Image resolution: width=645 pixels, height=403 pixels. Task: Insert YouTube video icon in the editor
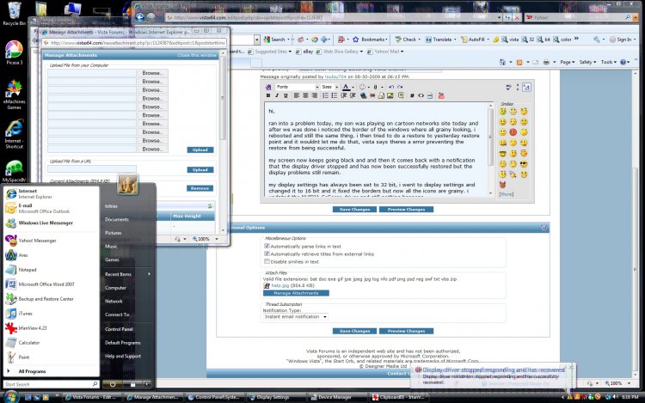tap(441, 95)
